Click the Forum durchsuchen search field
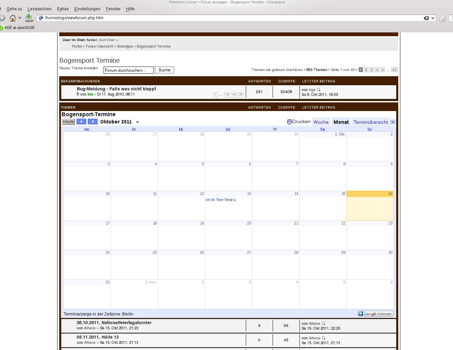 [128, 70]
